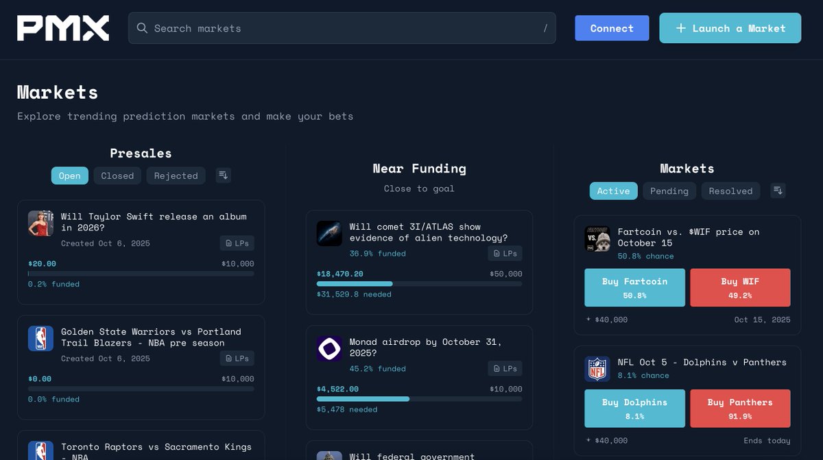The image size is (823, 460).
Task: Click NBA logo on Warriors vs Blazers card
Action: (x=40, y=339)
